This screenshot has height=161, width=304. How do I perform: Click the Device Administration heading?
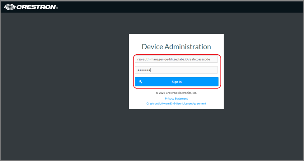tap(176, 47)
